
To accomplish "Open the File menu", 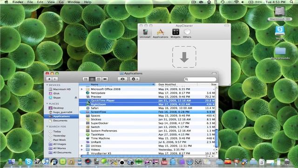I will point(30,2).
